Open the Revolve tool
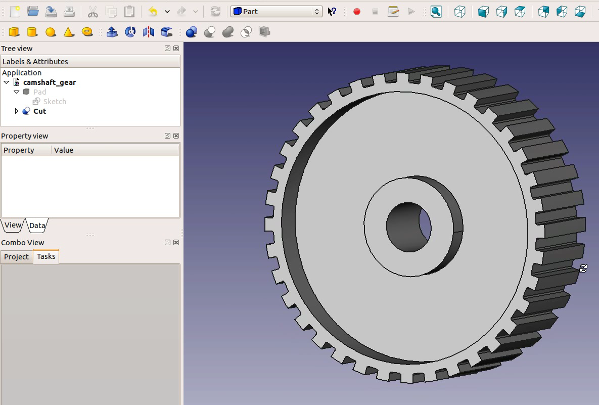Viewport: 599px width, 405px height. [130, 31]
